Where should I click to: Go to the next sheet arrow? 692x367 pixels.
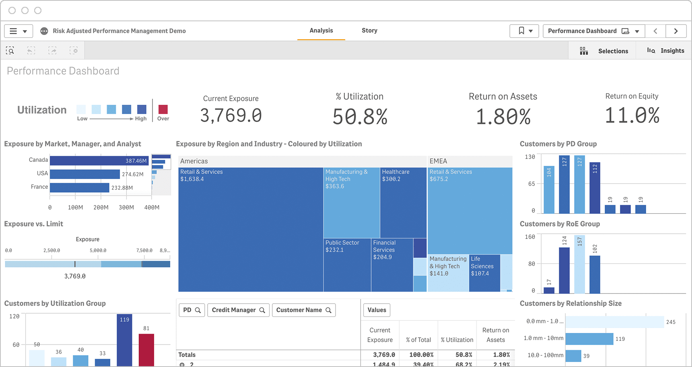coord(676,31)
